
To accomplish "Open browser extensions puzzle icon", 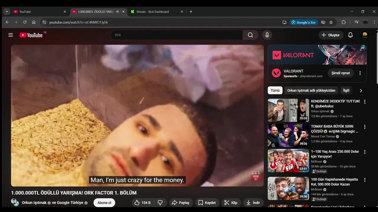I will click(x=343, y=22).
